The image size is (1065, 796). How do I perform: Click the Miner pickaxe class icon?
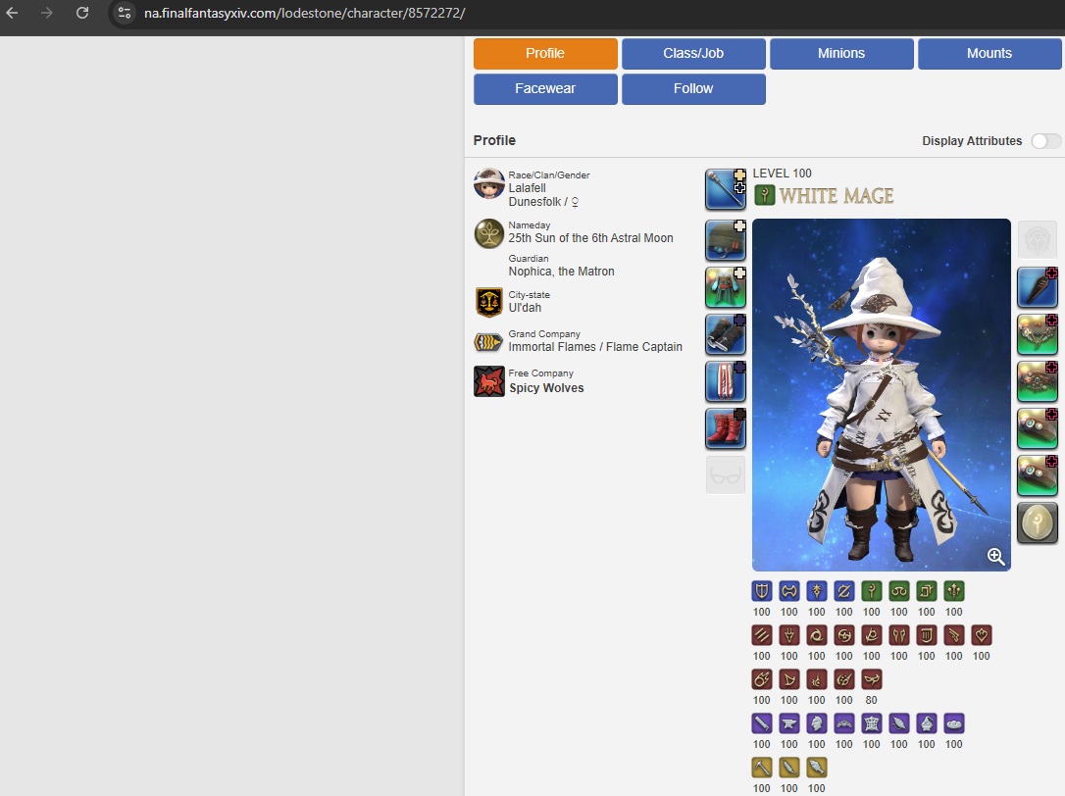[762, 769]
